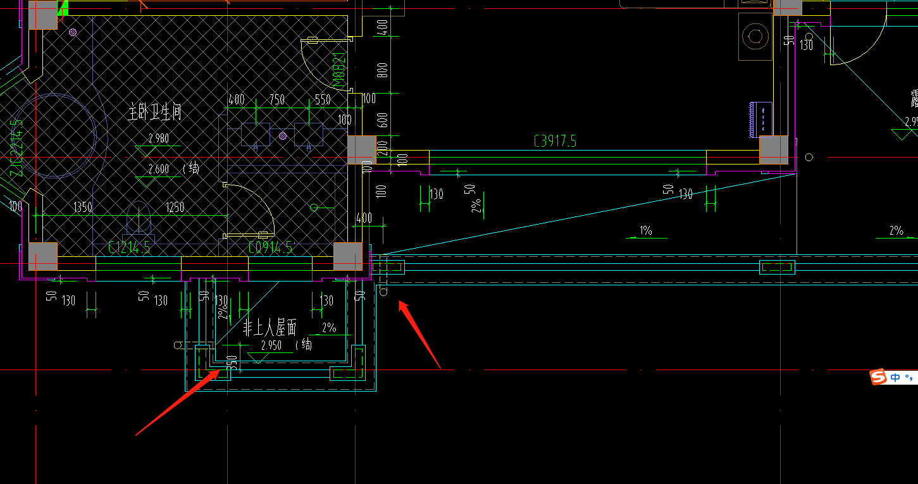This screenshot has height=484, width=918.
Task: Select the roof label 非上人屋面
Action: coord(270,328)
